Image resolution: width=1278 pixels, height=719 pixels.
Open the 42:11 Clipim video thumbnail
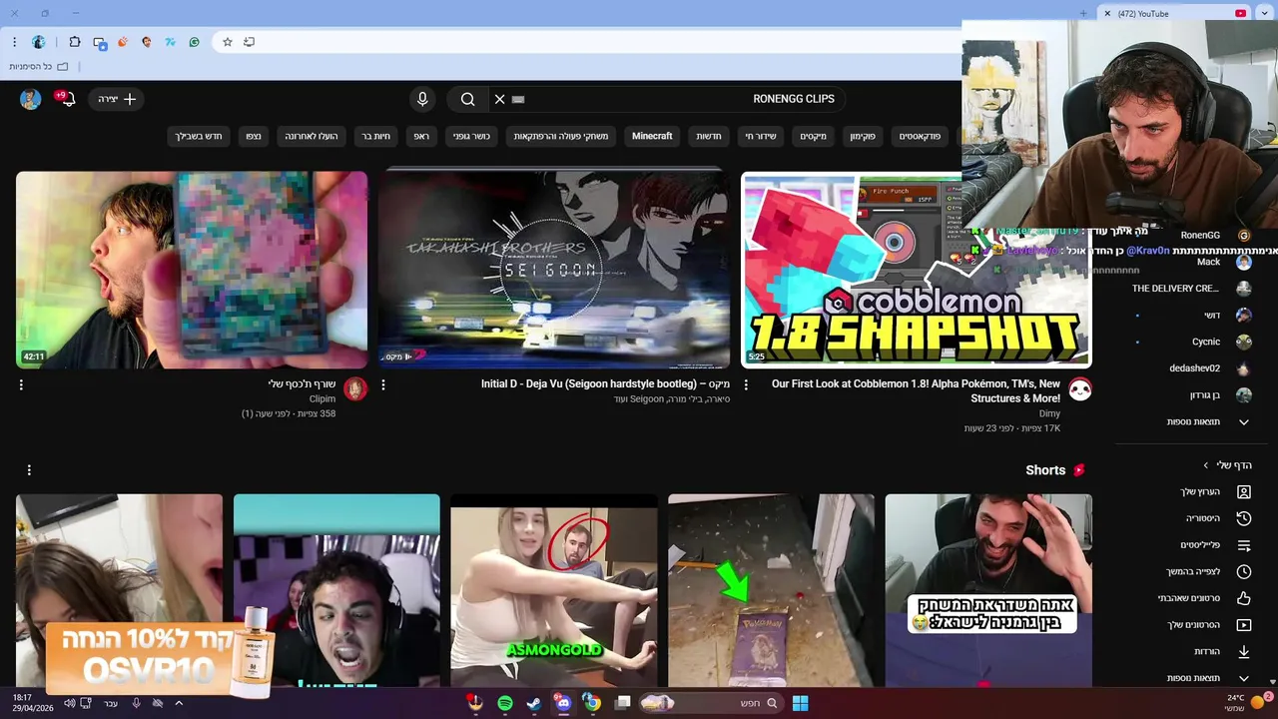pos(192,270)
